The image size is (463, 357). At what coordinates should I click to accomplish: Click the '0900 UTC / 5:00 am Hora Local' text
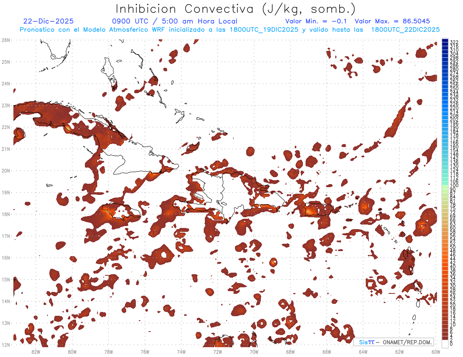point(175,22)
